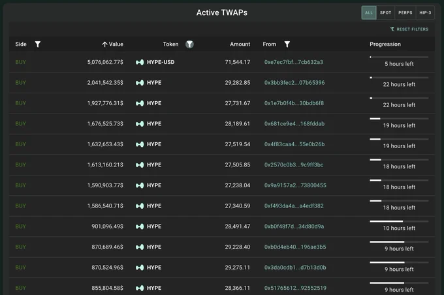Click the Value sort arrow icon

click(x=104, y=44)
